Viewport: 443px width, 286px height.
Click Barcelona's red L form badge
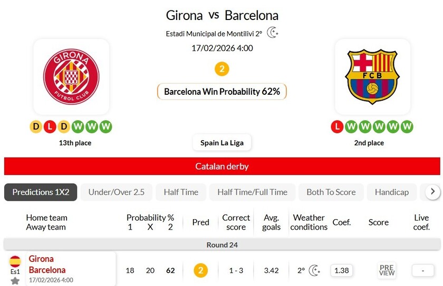(337, 126)
